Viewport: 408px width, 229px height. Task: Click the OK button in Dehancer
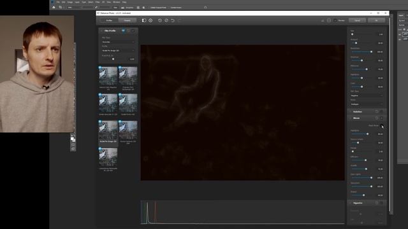pyautogui.click(x=376, y=20)
